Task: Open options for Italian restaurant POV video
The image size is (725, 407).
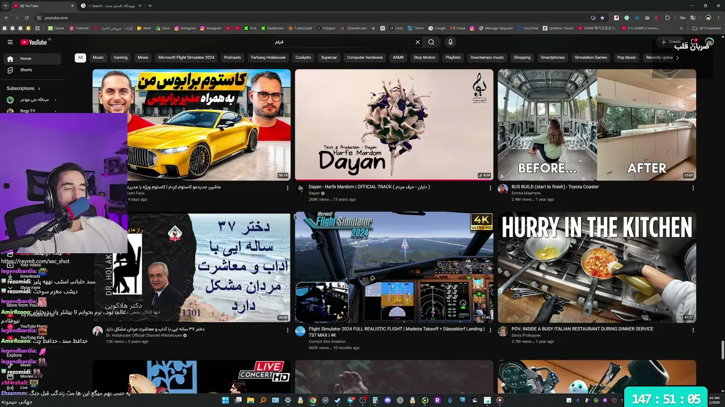Action: 693,330
